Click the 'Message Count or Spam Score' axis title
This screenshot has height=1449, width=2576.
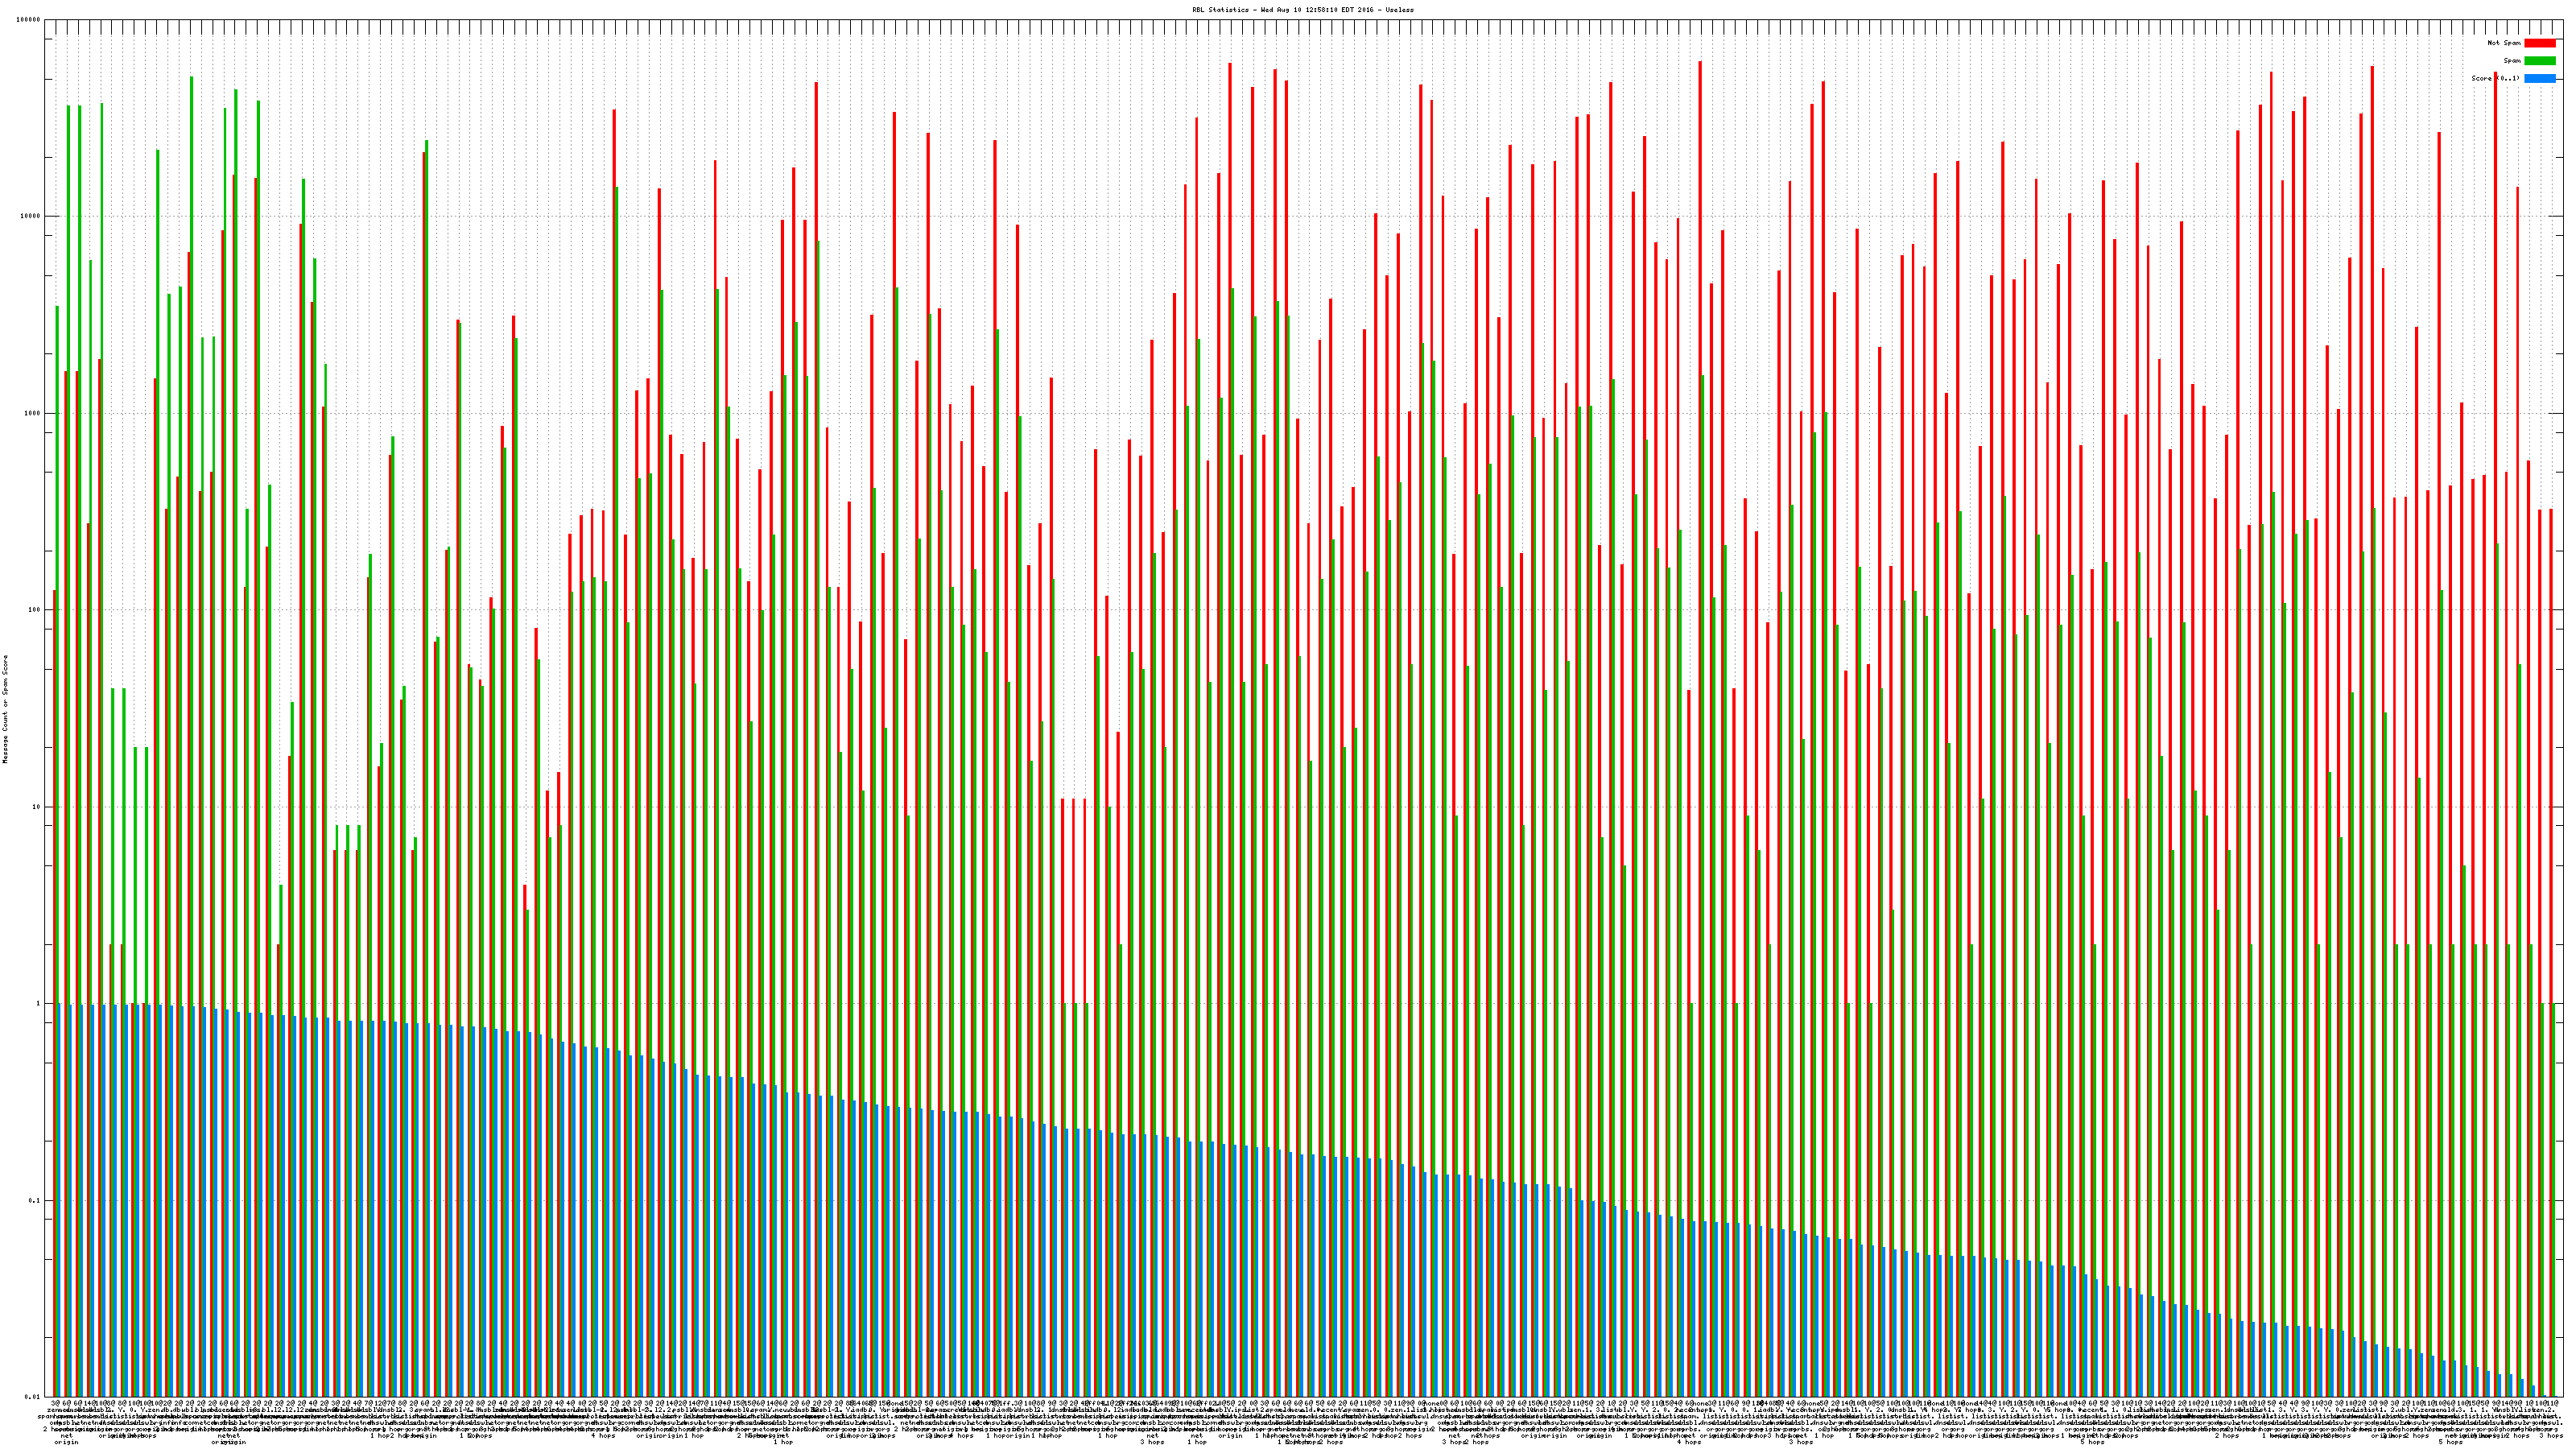point(5,709)
